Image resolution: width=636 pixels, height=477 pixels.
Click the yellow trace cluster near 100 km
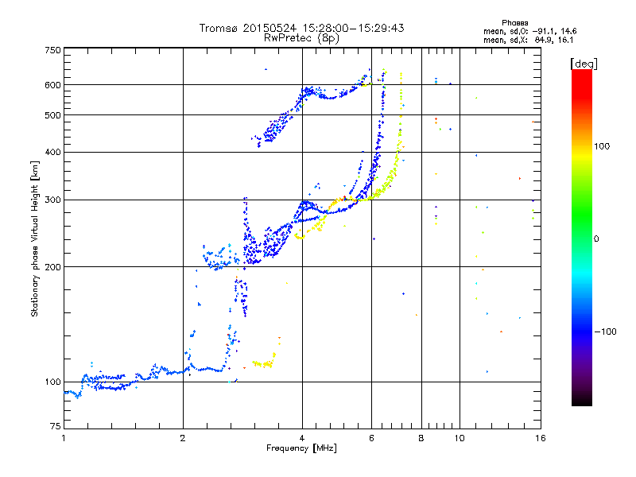pyautogui.click(x=264, y=362)
